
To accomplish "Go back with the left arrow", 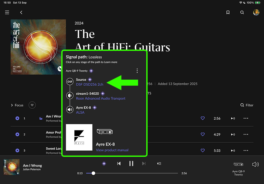I will [x=21, y=12].
